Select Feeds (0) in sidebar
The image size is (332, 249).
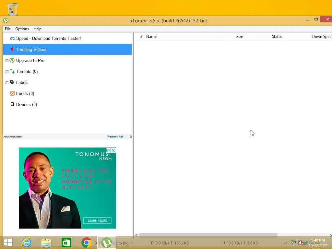click(25, 93)
